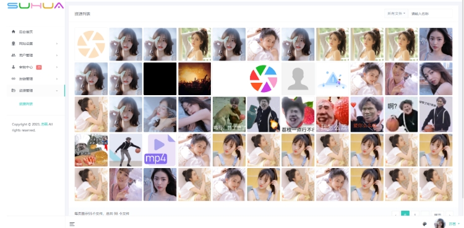This screenshot has width=464, height=228.
Task: Collapse the 资源管理 menu chevron
Action: (57, 90)
